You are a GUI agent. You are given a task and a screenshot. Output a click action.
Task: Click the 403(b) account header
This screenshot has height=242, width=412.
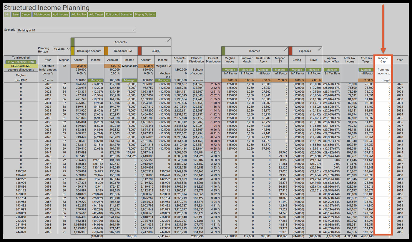pyautogui.click(x=156, y=51)
